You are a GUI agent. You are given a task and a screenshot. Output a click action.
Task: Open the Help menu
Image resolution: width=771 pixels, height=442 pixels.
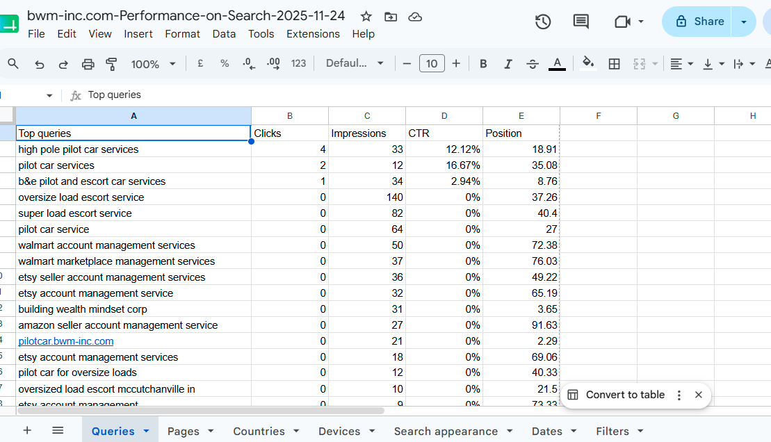(x=364, y=34)
